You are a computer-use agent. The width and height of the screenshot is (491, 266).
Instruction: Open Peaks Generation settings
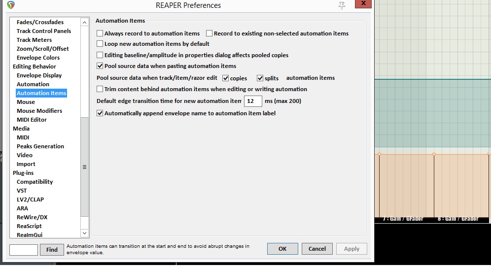coord(40,146)
